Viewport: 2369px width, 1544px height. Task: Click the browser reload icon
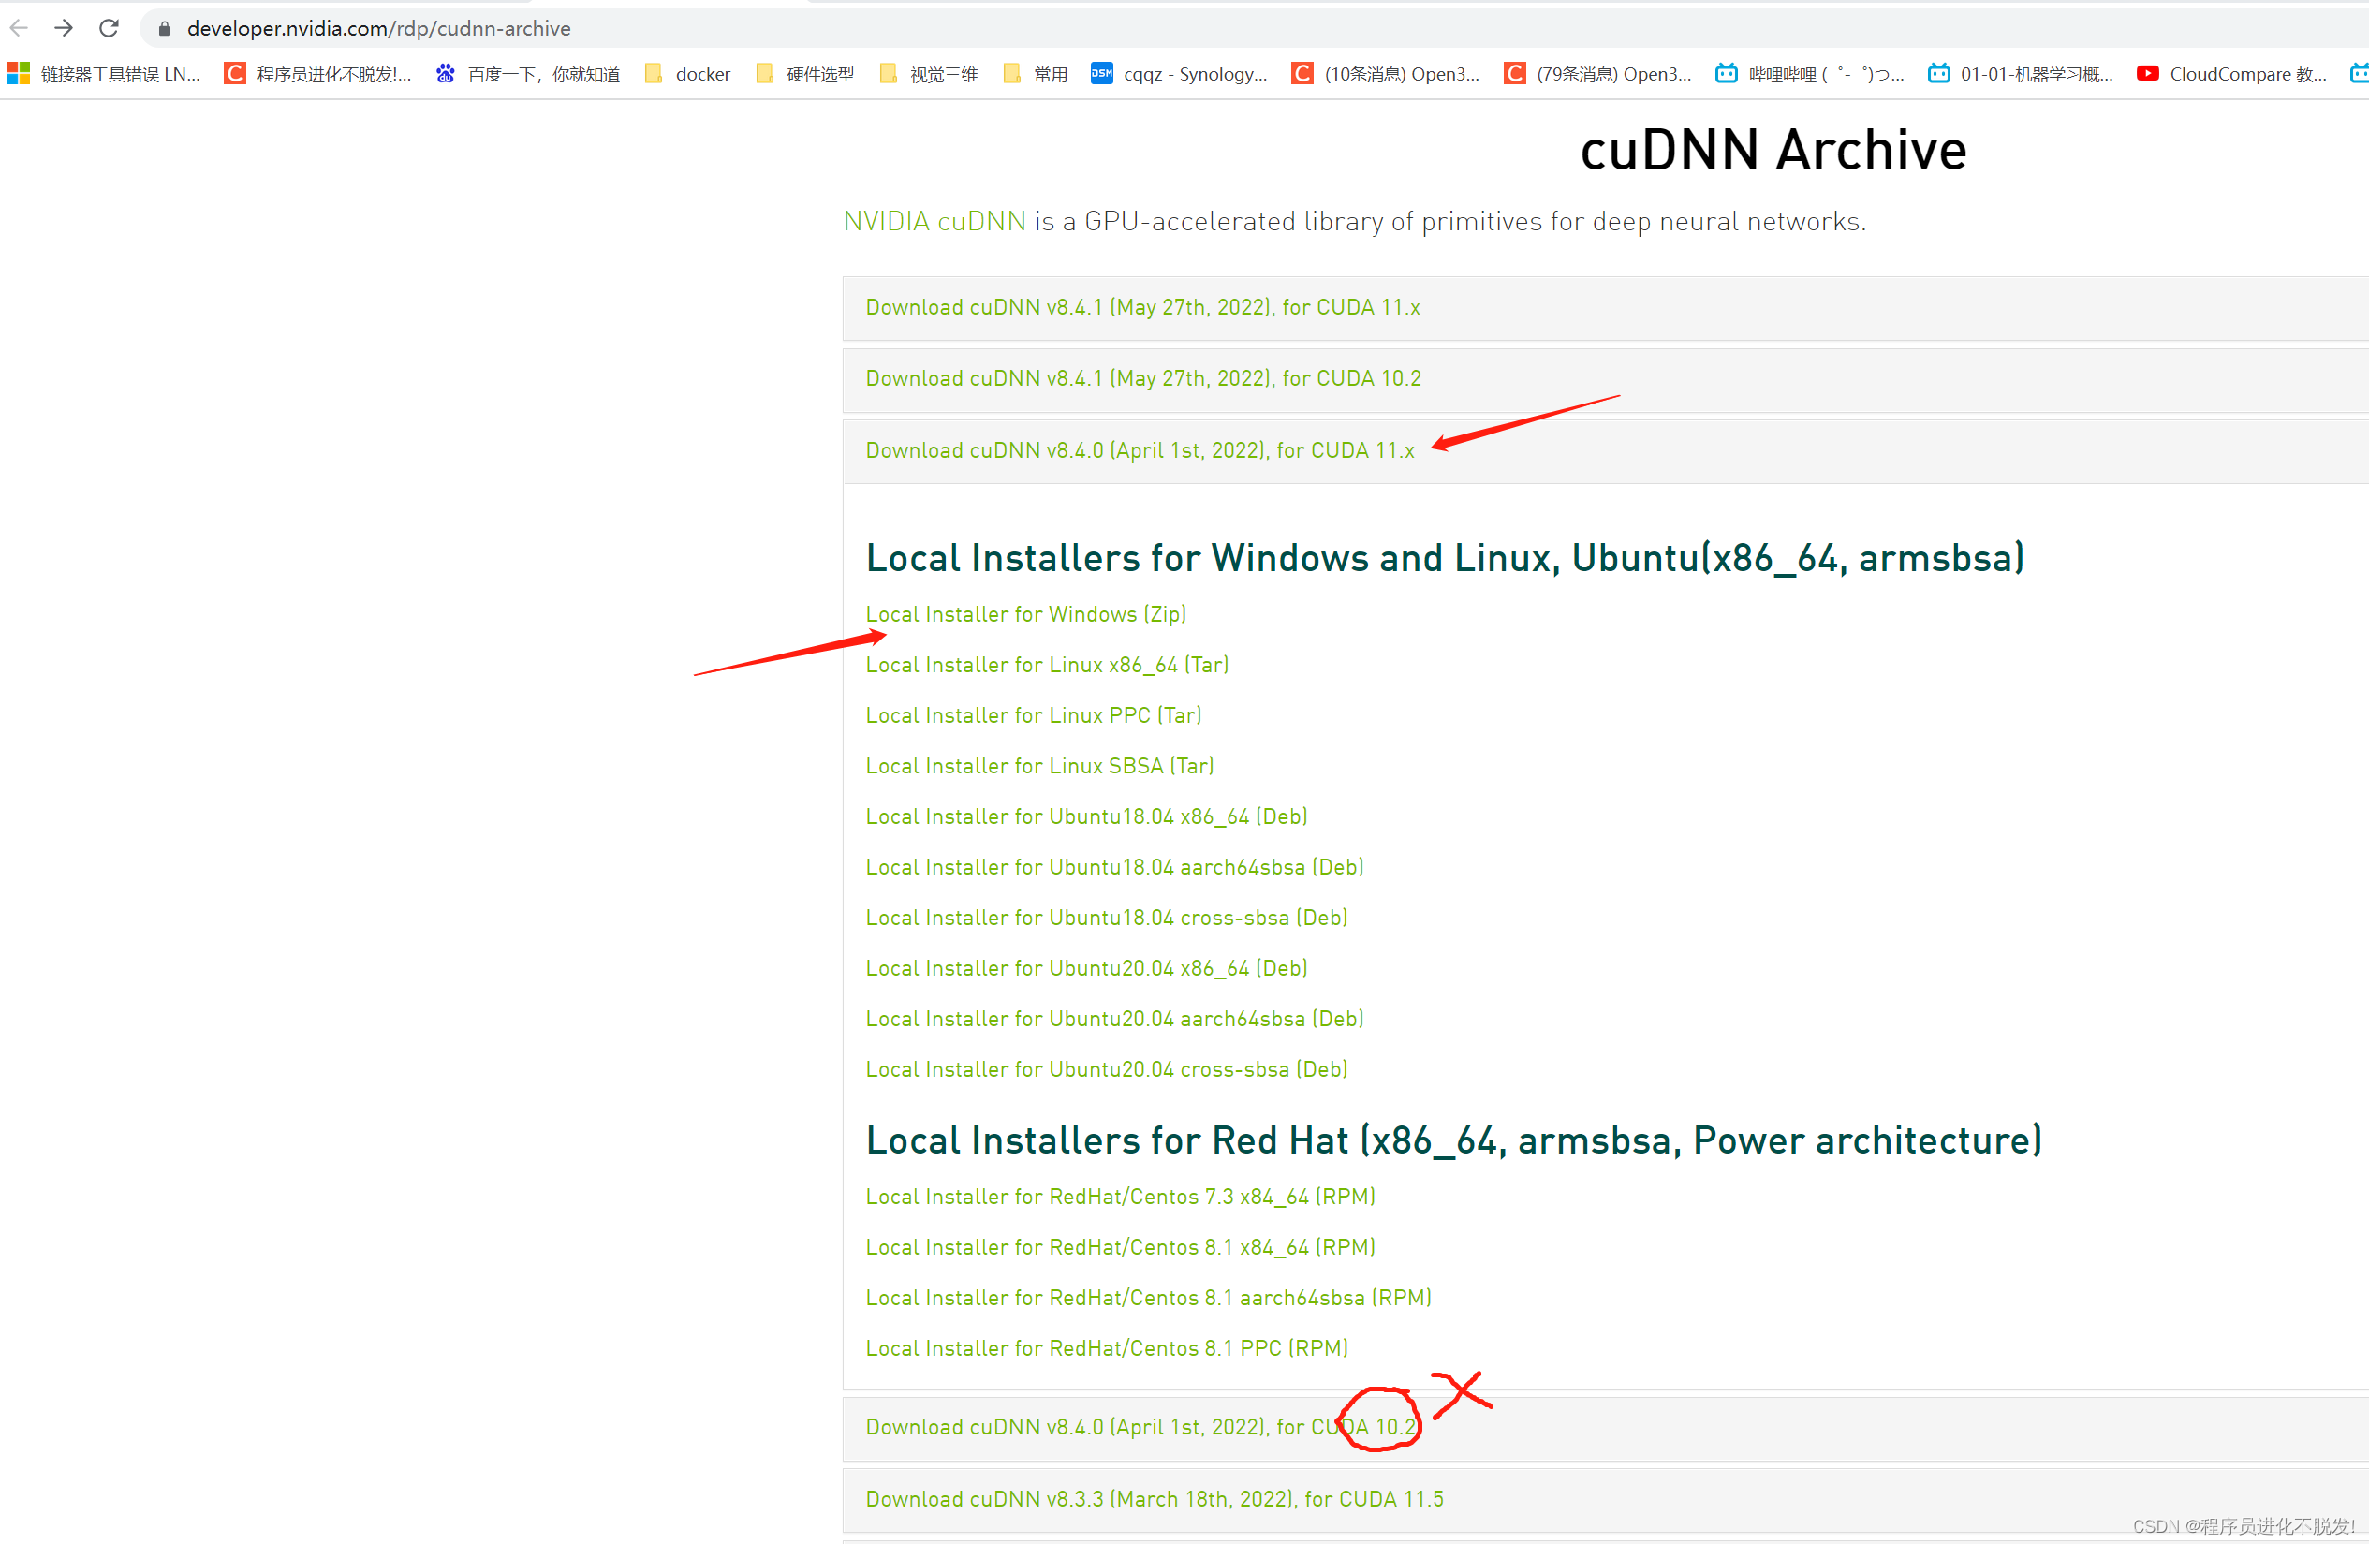tap(110, 28)
